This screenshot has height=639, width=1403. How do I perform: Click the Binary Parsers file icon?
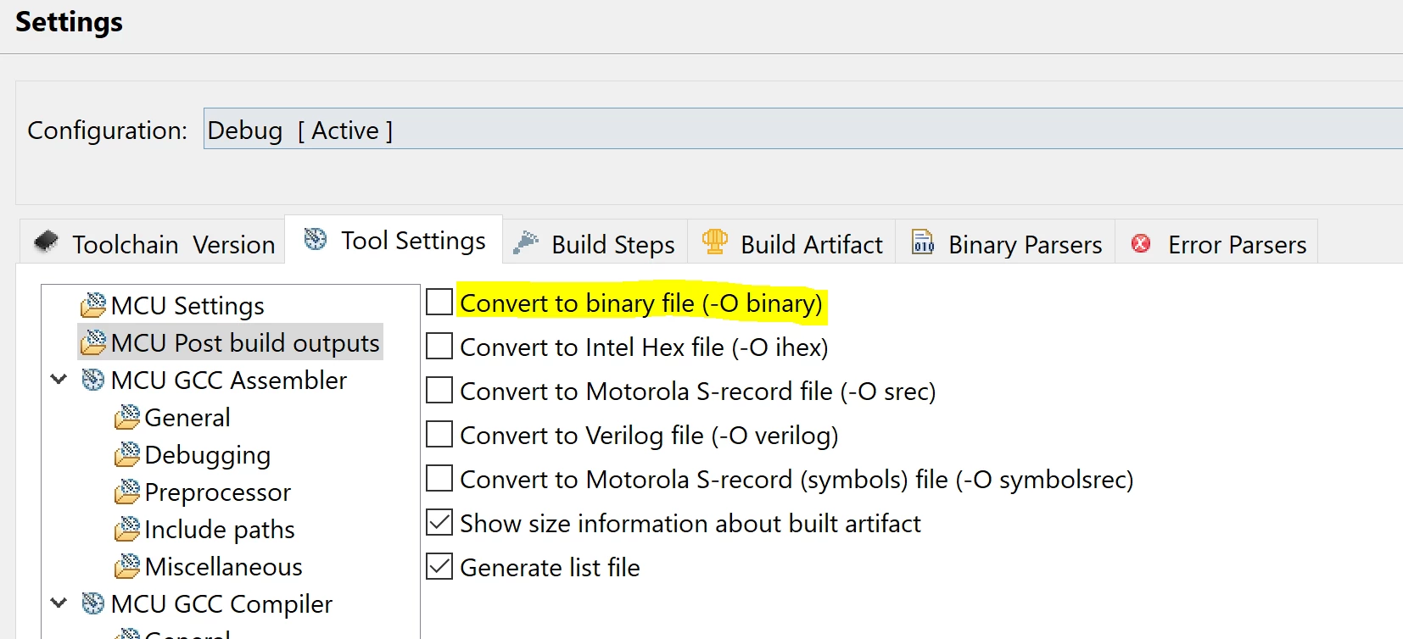pos(923,242)
